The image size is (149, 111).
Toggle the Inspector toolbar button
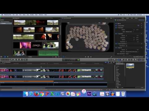(x=139, y=60)
